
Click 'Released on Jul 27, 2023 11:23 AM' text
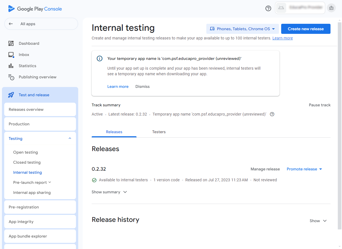[x=216, y=180]
